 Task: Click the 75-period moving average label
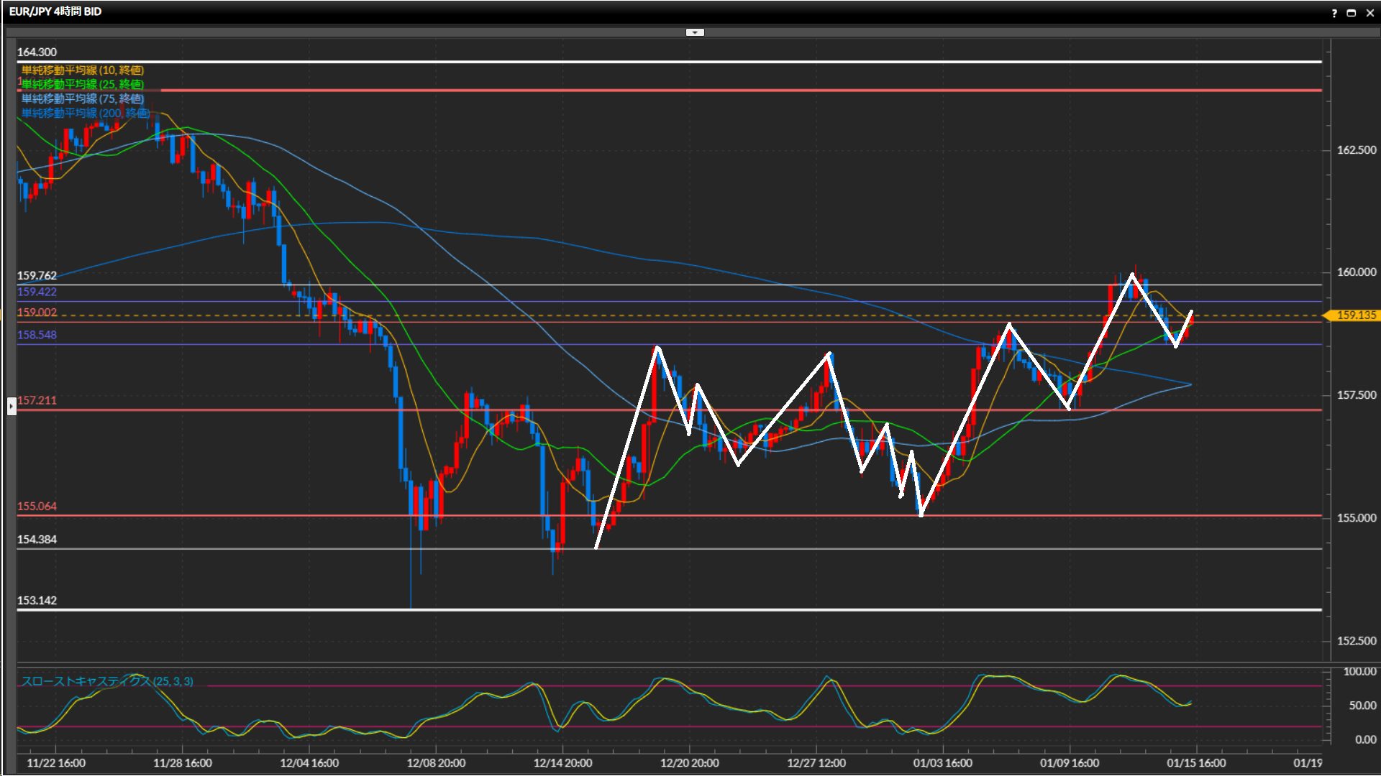point(83,98)
